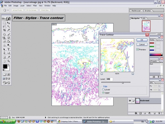Open the Filter menu
Screen dimensions: 165x124
[x=35, y=6]
